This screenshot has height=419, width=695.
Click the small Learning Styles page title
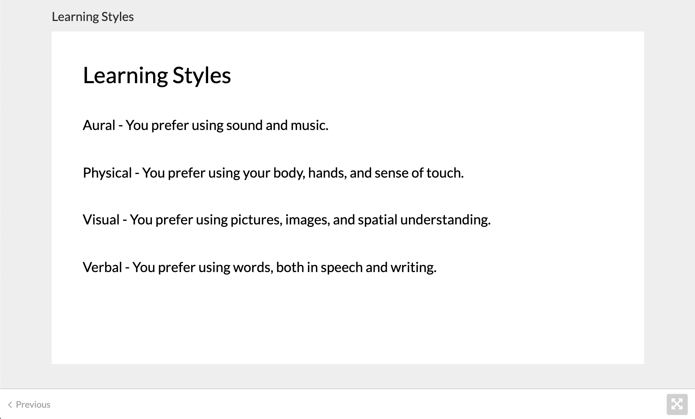tap(93, 17)
